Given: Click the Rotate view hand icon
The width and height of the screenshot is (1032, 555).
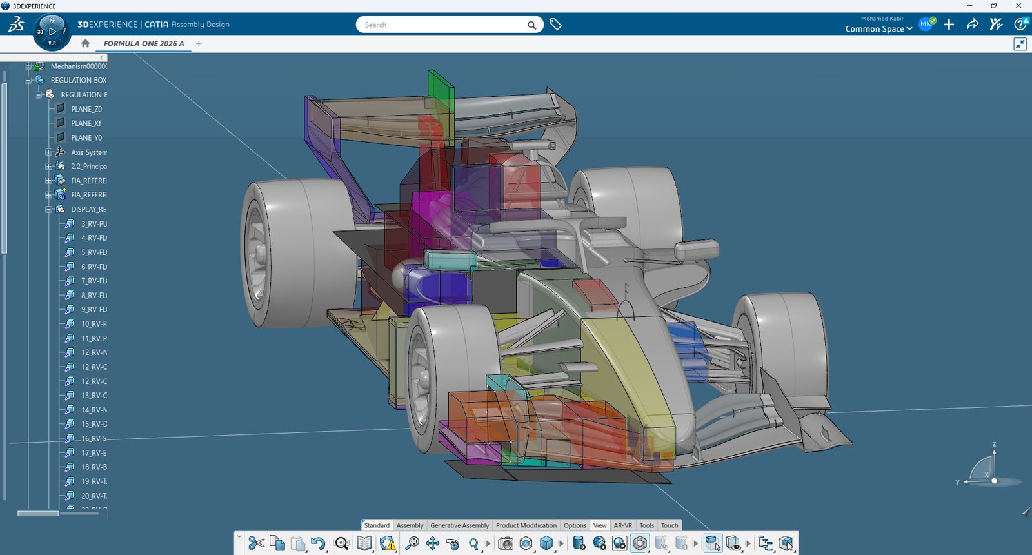Looking at the screenshot, I should [453, 543].
